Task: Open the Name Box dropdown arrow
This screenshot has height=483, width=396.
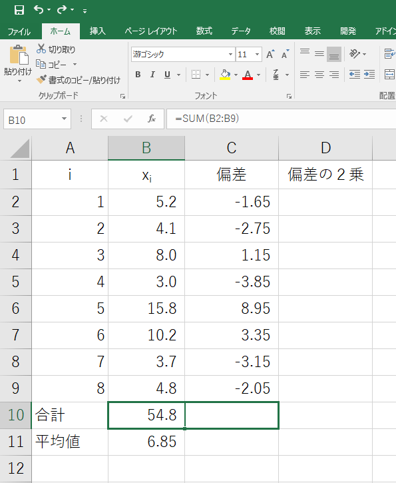Action: [x=65, y=119]
